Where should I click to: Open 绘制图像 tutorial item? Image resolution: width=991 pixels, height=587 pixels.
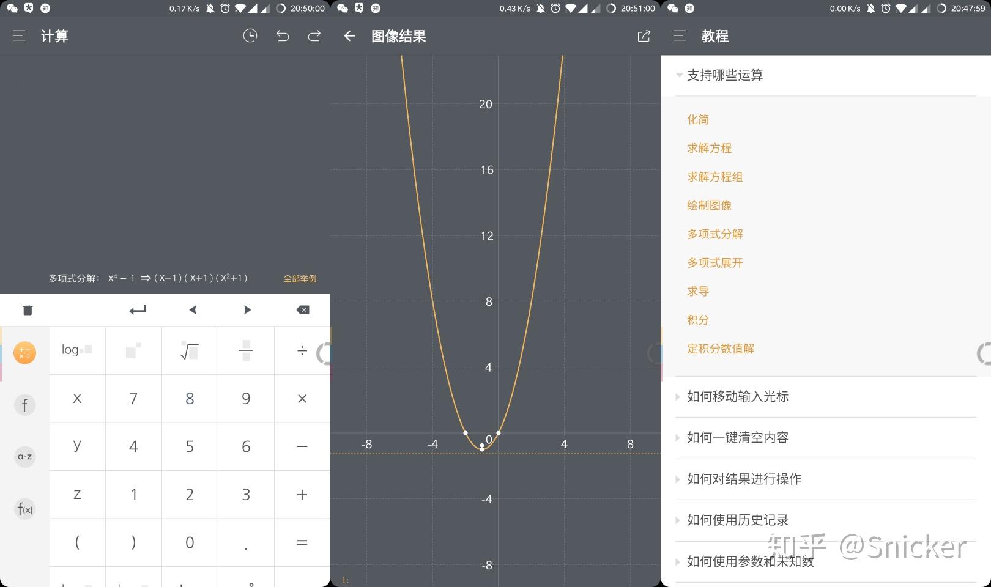click(x=710, y=205)
